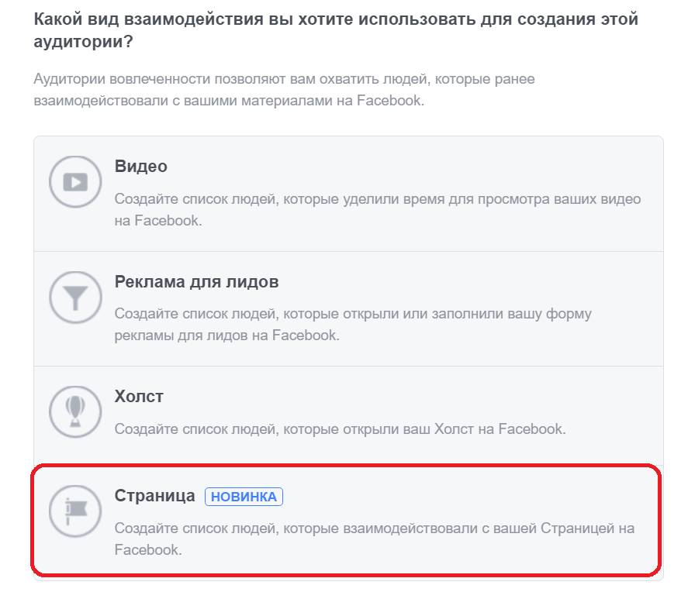
Task: Click the lead ads funnel icon
Action: click(x=75, y=297)
